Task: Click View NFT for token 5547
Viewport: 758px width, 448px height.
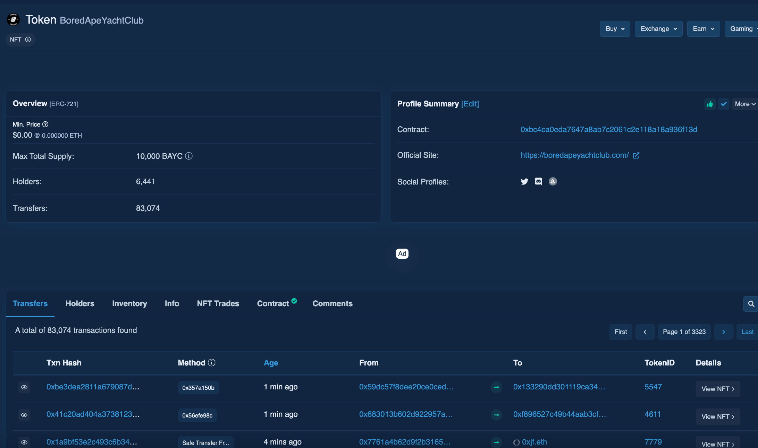Action: [x=718, y=389]
